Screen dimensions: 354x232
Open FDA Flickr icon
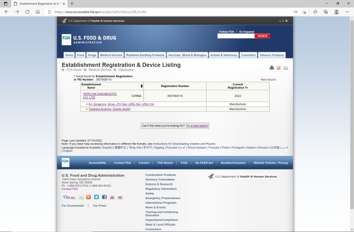pos(120,197)
